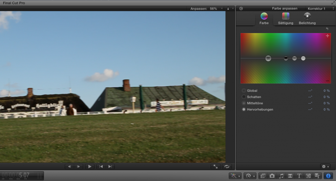336x181 pixels.
Task: Reset color board with the curved arrow
Action: tap(327, 29)
